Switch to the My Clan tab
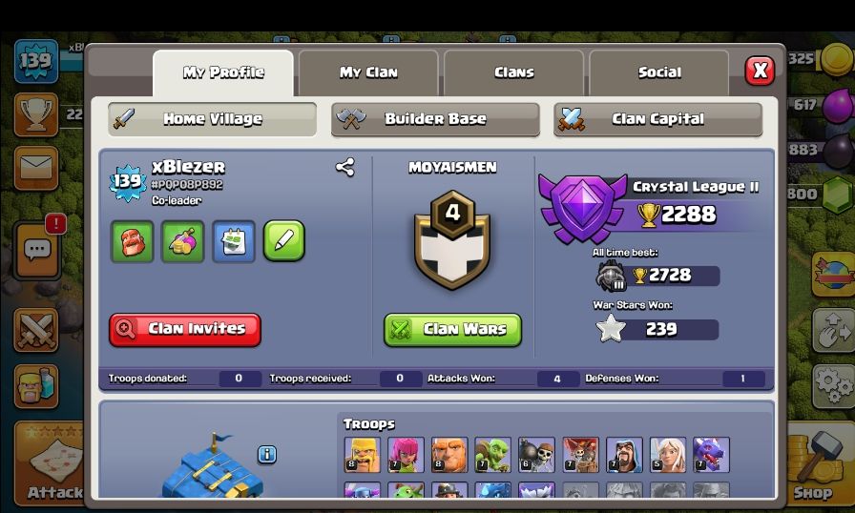The height and width of the screenshot is (513, 855). (368, 73)
